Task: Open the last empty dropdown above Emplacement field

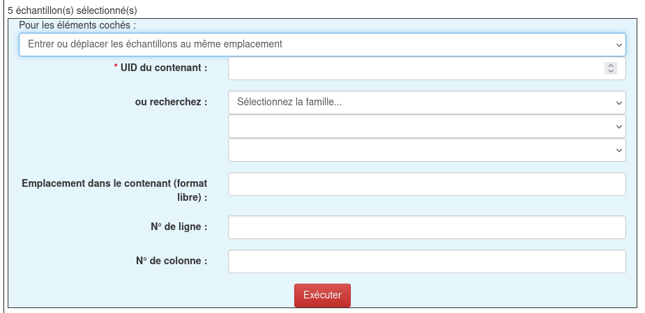Action: (x=427, y=150)
